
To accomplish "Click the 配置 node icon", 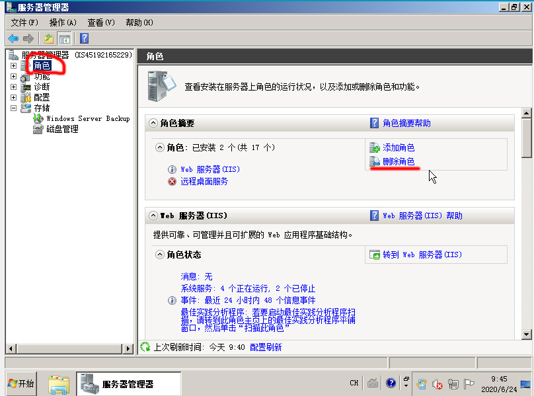I will [x=26, y=97].
